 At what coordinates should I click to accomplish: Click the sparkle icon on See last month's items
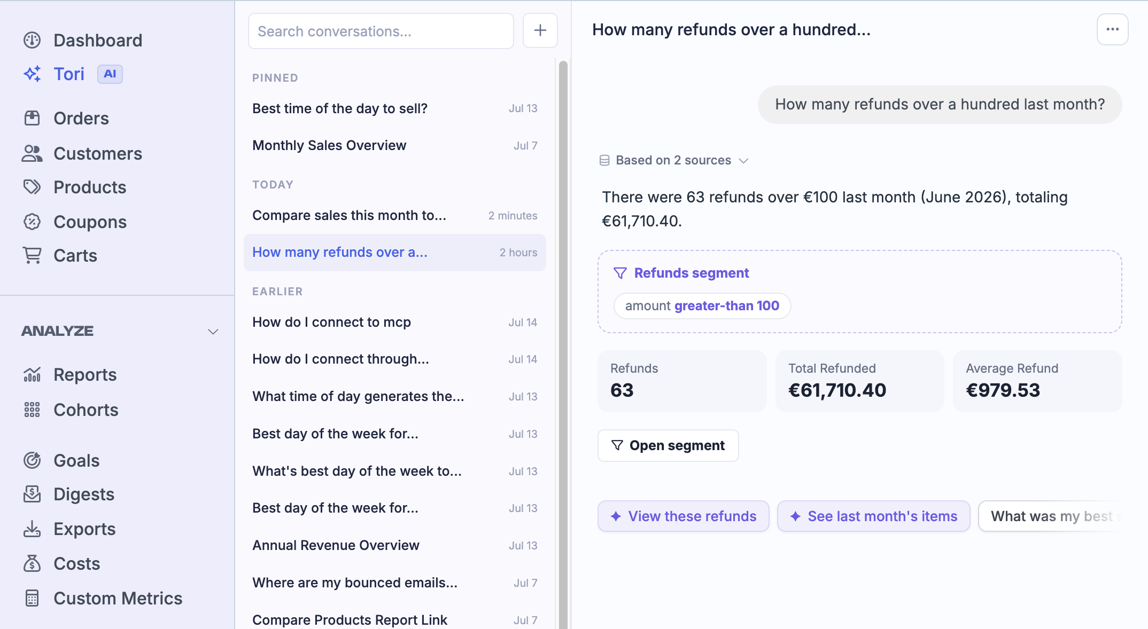[x=795, y=516]
